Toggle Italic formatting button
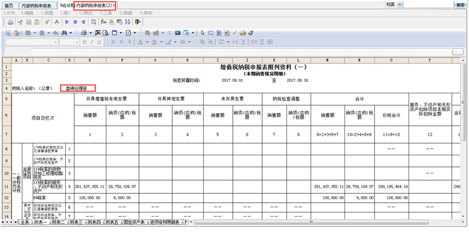This screenshot has width=469, height=233. [92, 42]
